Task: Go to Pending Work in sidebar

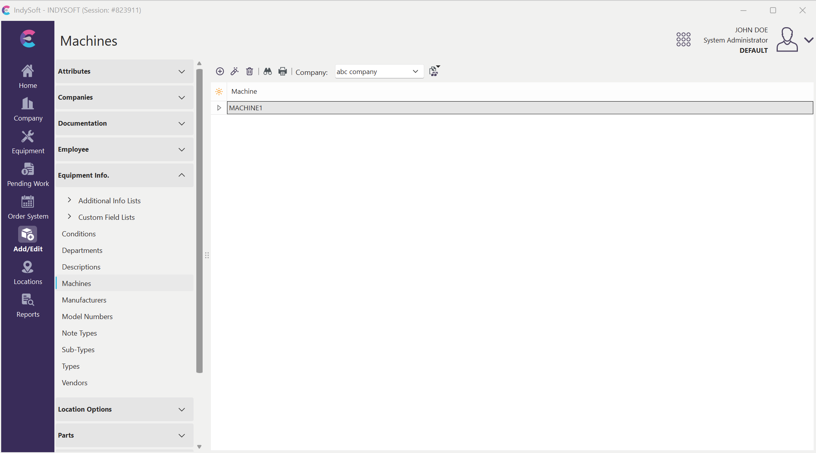Action: point(28,175)
